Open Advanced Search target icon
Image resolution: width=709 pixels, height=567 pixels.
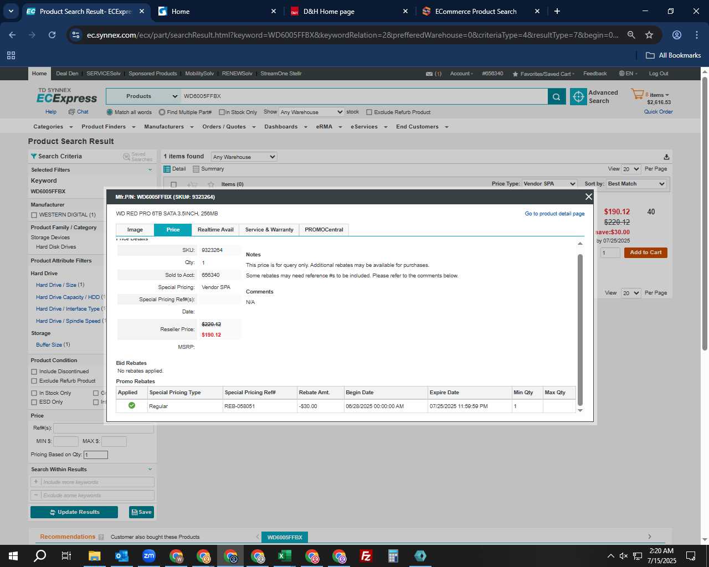coord(578,96)
